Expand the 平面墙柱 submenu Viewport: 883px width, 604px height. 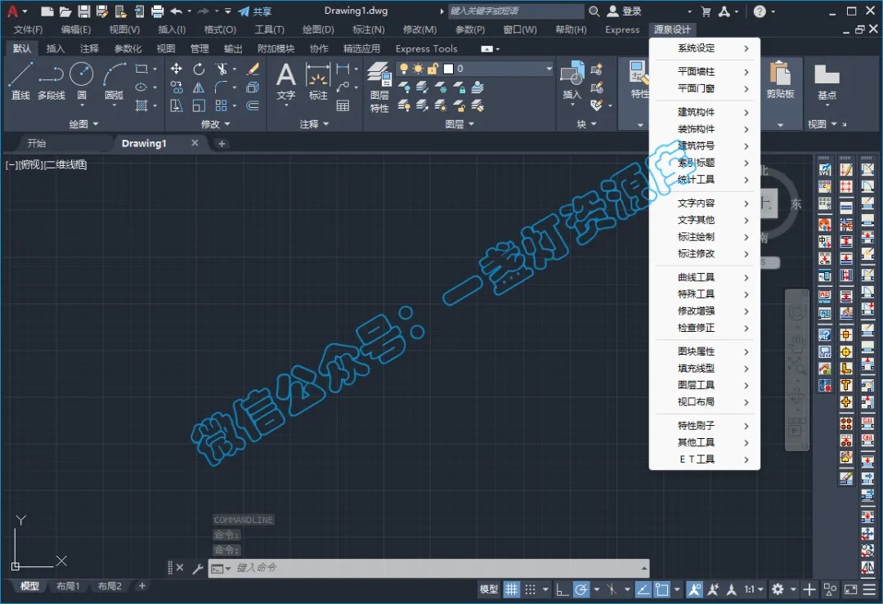click(x=705, y=71)
